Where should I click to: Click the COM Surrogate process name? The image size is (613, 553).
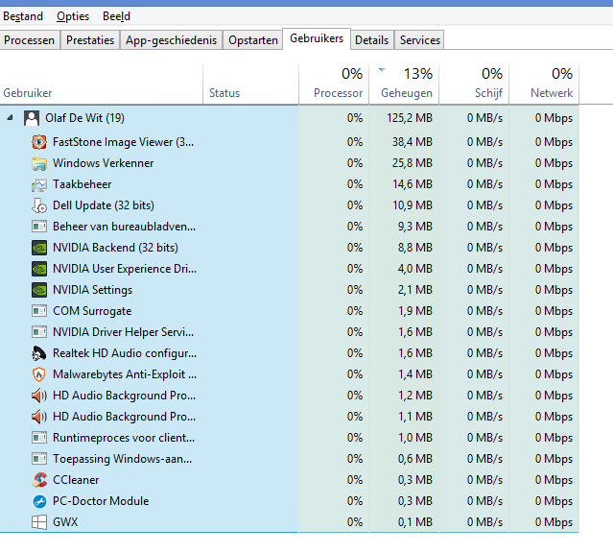tap(92, 311)
